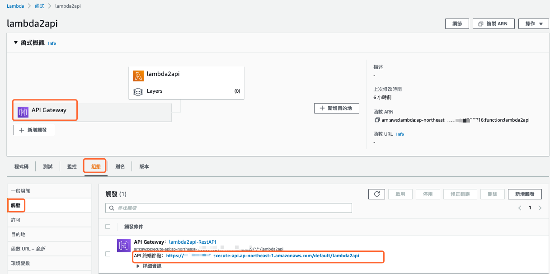Click the 停用 button
This screenshot has width=550, height=274.
pyautogui.click(x=428, y=194)
